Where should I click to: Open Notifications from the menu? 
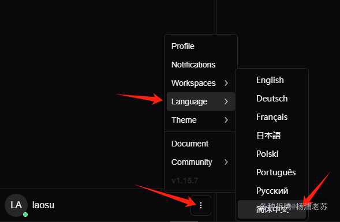coord(201,65)
